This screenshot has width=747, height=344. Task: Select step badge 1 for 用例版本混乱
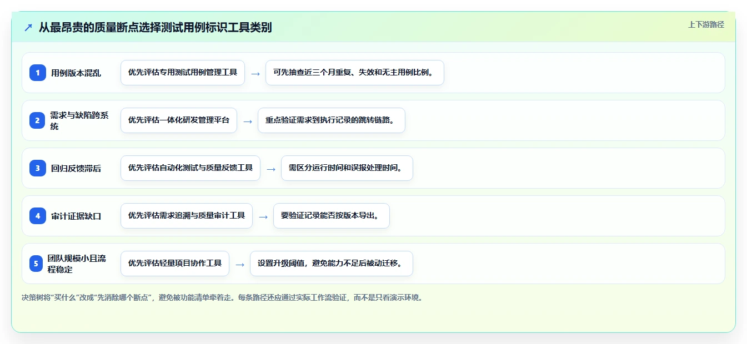point(38,73)
